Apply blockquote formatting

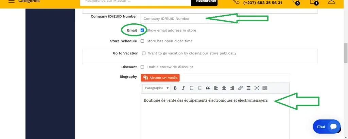tap(208, 88)
